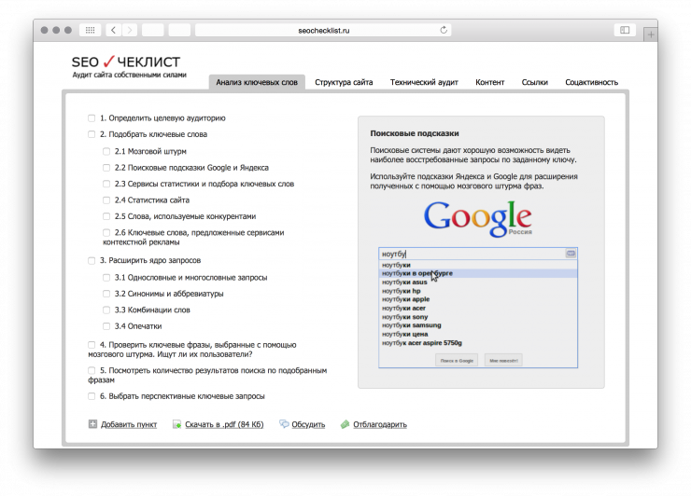Viewport: 691px width, 496px height.
Task: Mark '6. Выбрать перспективные ключевые запросы' checkbox
Action: click(92, 396)
